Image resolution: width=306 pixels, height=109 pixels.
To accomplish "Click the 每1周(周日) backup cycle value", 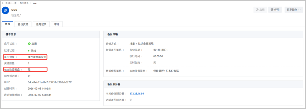I will [x=160, y=50].
